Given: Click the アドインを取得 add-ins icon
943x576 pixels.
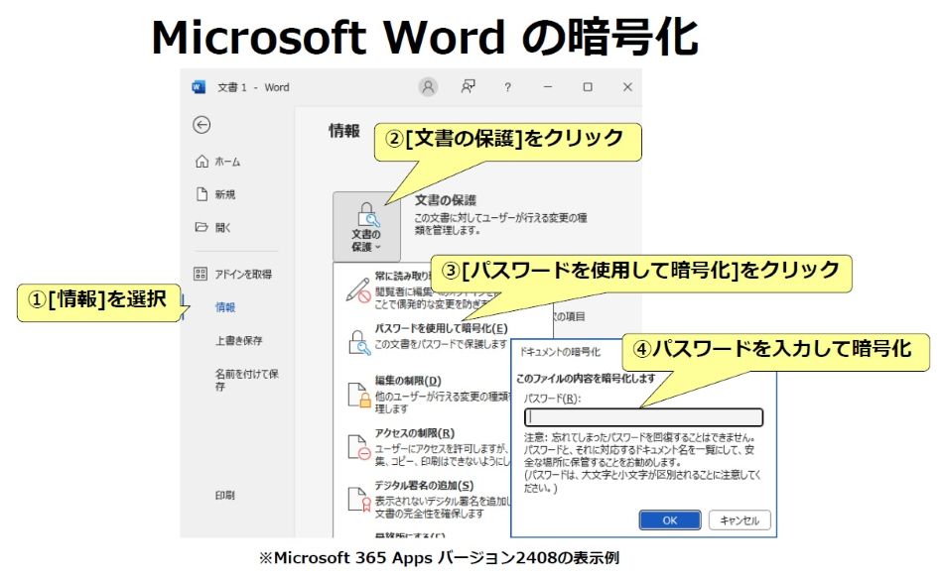Looking at the screenshot, I should coord(202,274).
